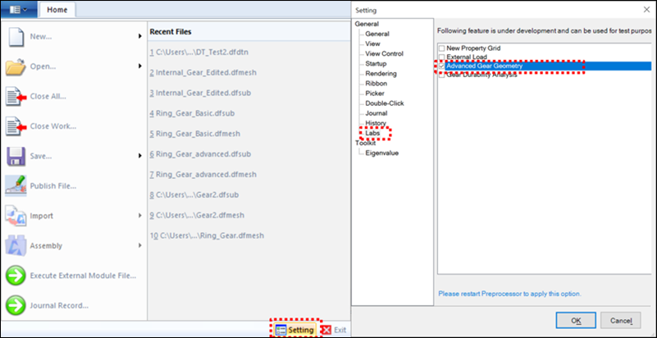Click the New document icon
This screenshot has width=657, height=338.
click(16, 37)
